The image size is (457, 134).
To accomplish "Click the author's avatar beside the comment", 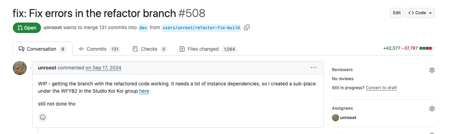I will 20,68.
